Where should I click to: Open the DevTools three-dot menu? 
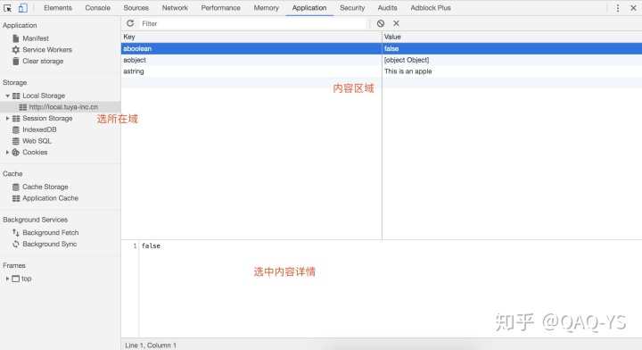[618, 8]
